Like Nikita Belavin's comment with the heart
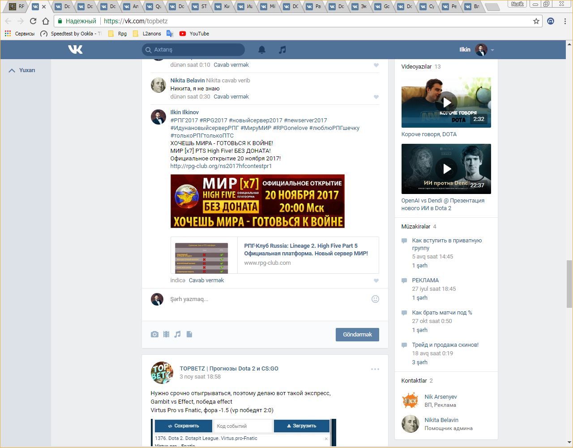Image resolution: width=573 pixels, height=448 pixels. tap(376, 97)
